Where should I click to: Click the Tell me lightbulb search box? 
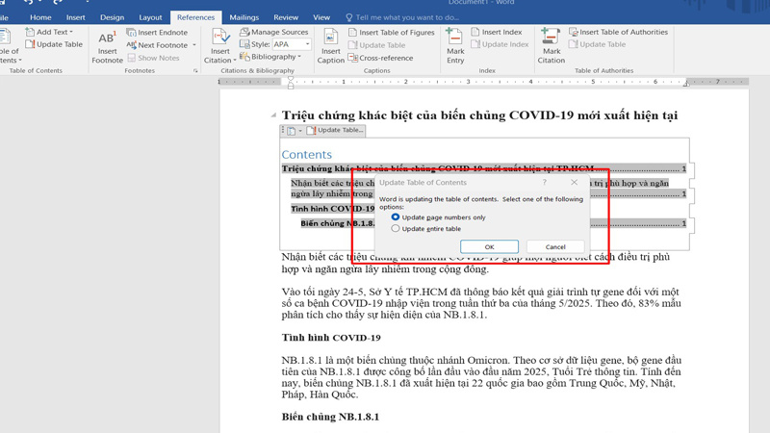[x=402, y=17]
